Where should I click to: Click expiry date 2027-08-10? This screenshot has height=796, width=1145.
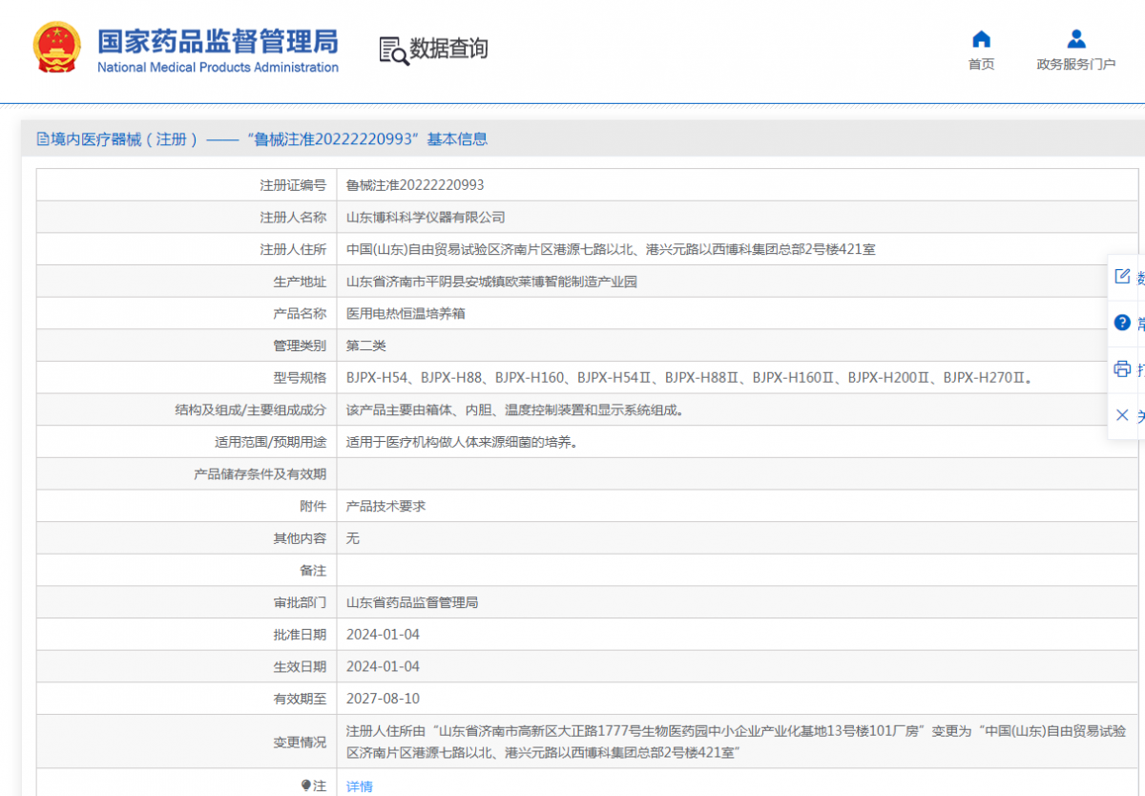pos(383,699)
